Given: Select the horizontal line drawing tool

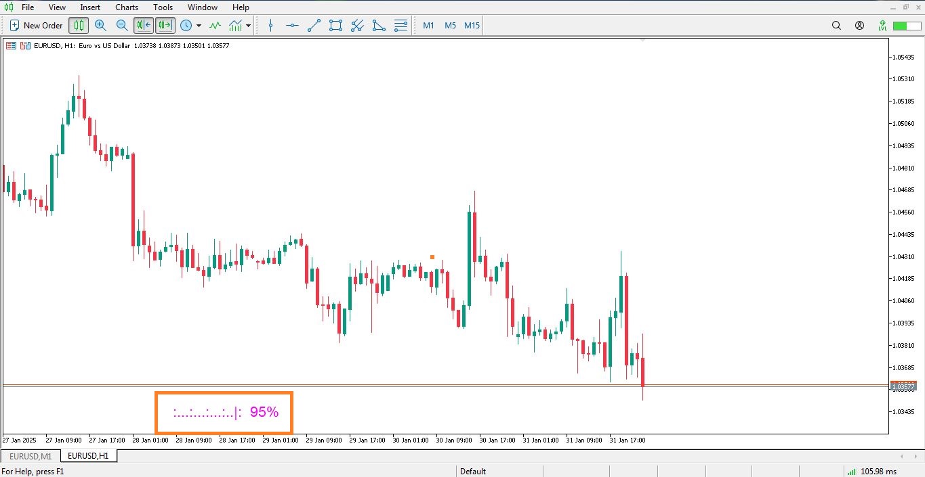Looking at the screenshot, I should [x=292, y=26].
